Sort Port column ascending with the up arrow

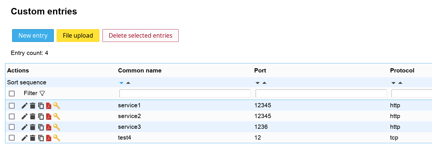point(264,83)
